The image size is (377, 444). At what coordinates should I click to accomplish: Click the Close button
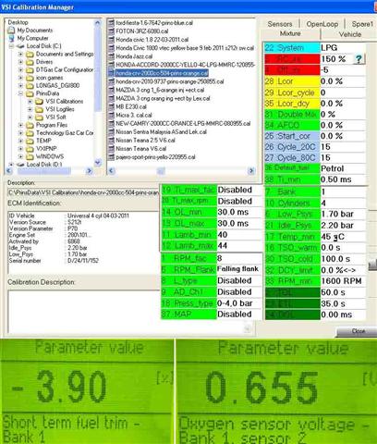[358, 331]
